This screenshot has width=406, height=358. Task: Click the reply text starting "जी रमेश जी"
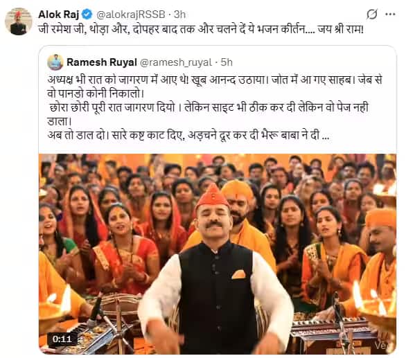[x=201, y=29]
